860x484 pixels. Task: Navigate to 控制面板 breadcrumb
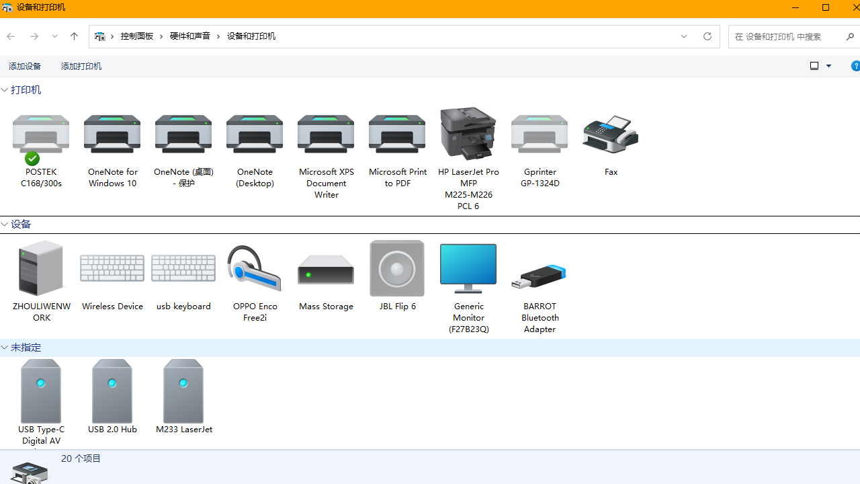137,36
